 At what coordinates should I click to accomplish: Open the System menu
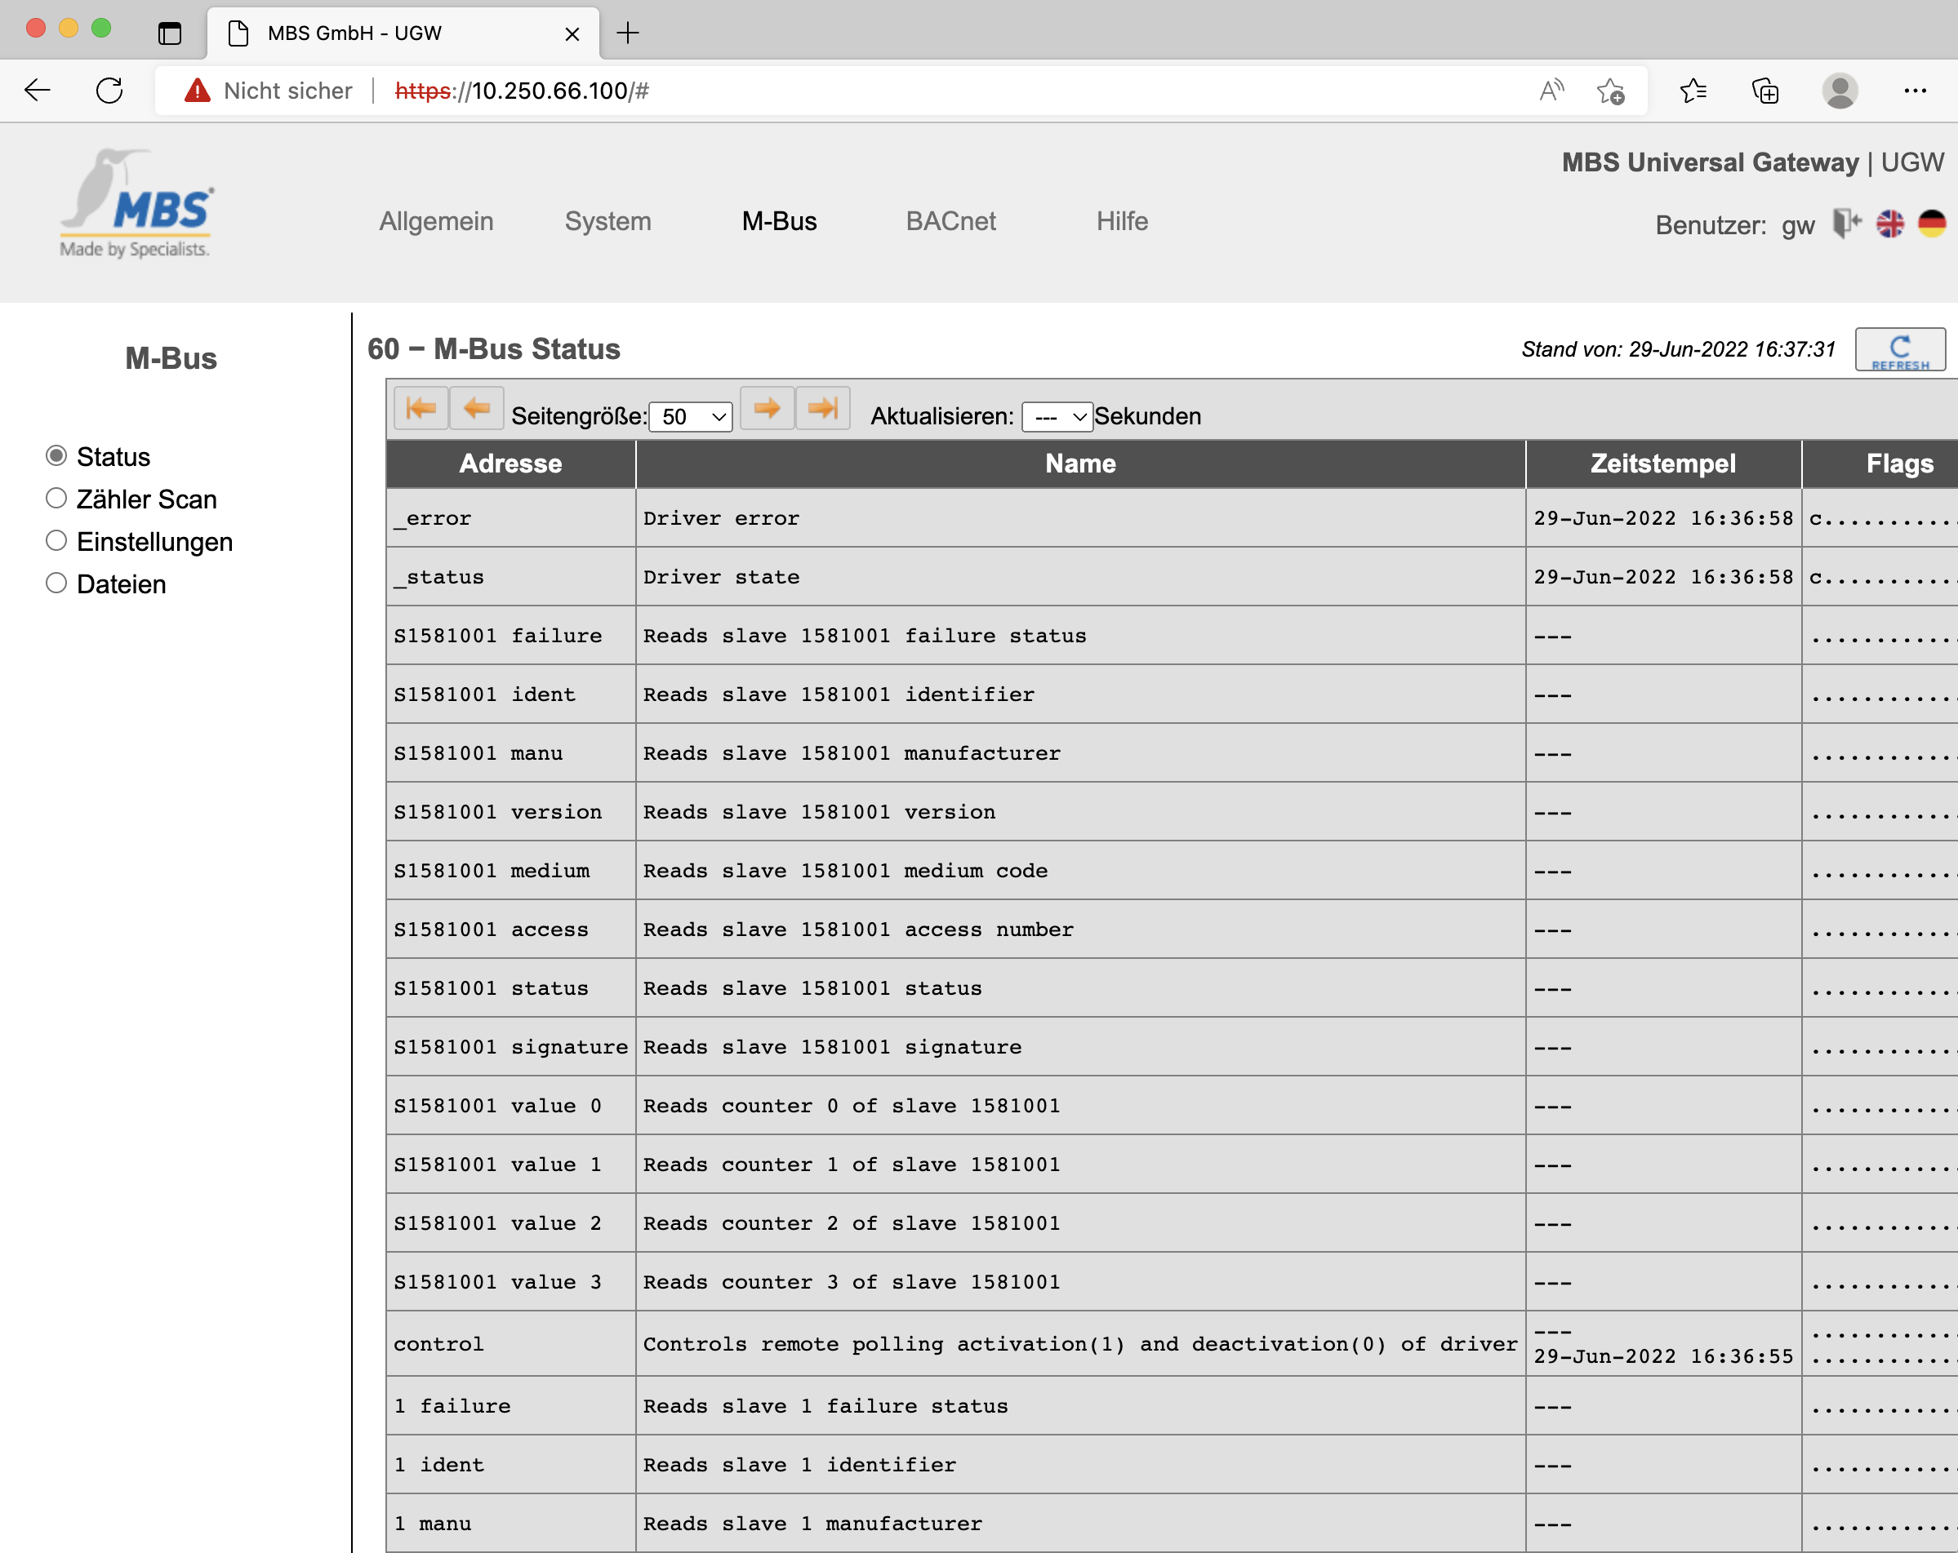607,221
